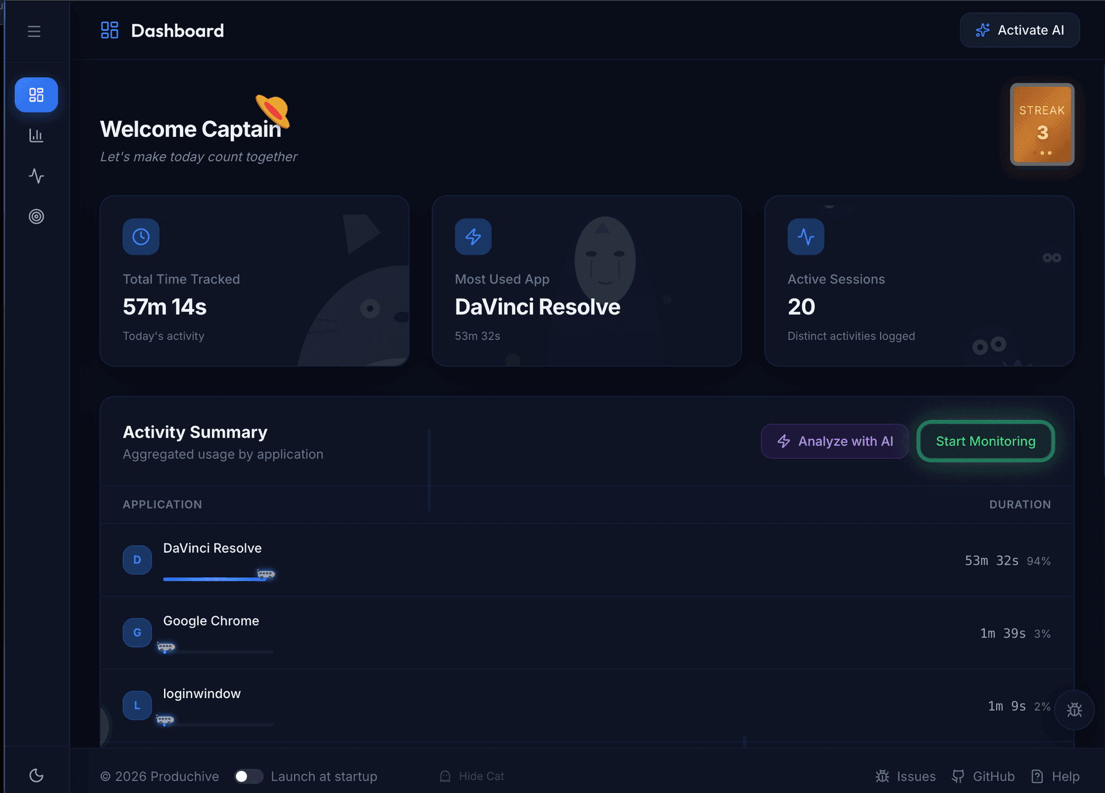Click the D avatar for DaVinci Resolve
This screenshot has width=1105, height=793.
tap(137, 560)
